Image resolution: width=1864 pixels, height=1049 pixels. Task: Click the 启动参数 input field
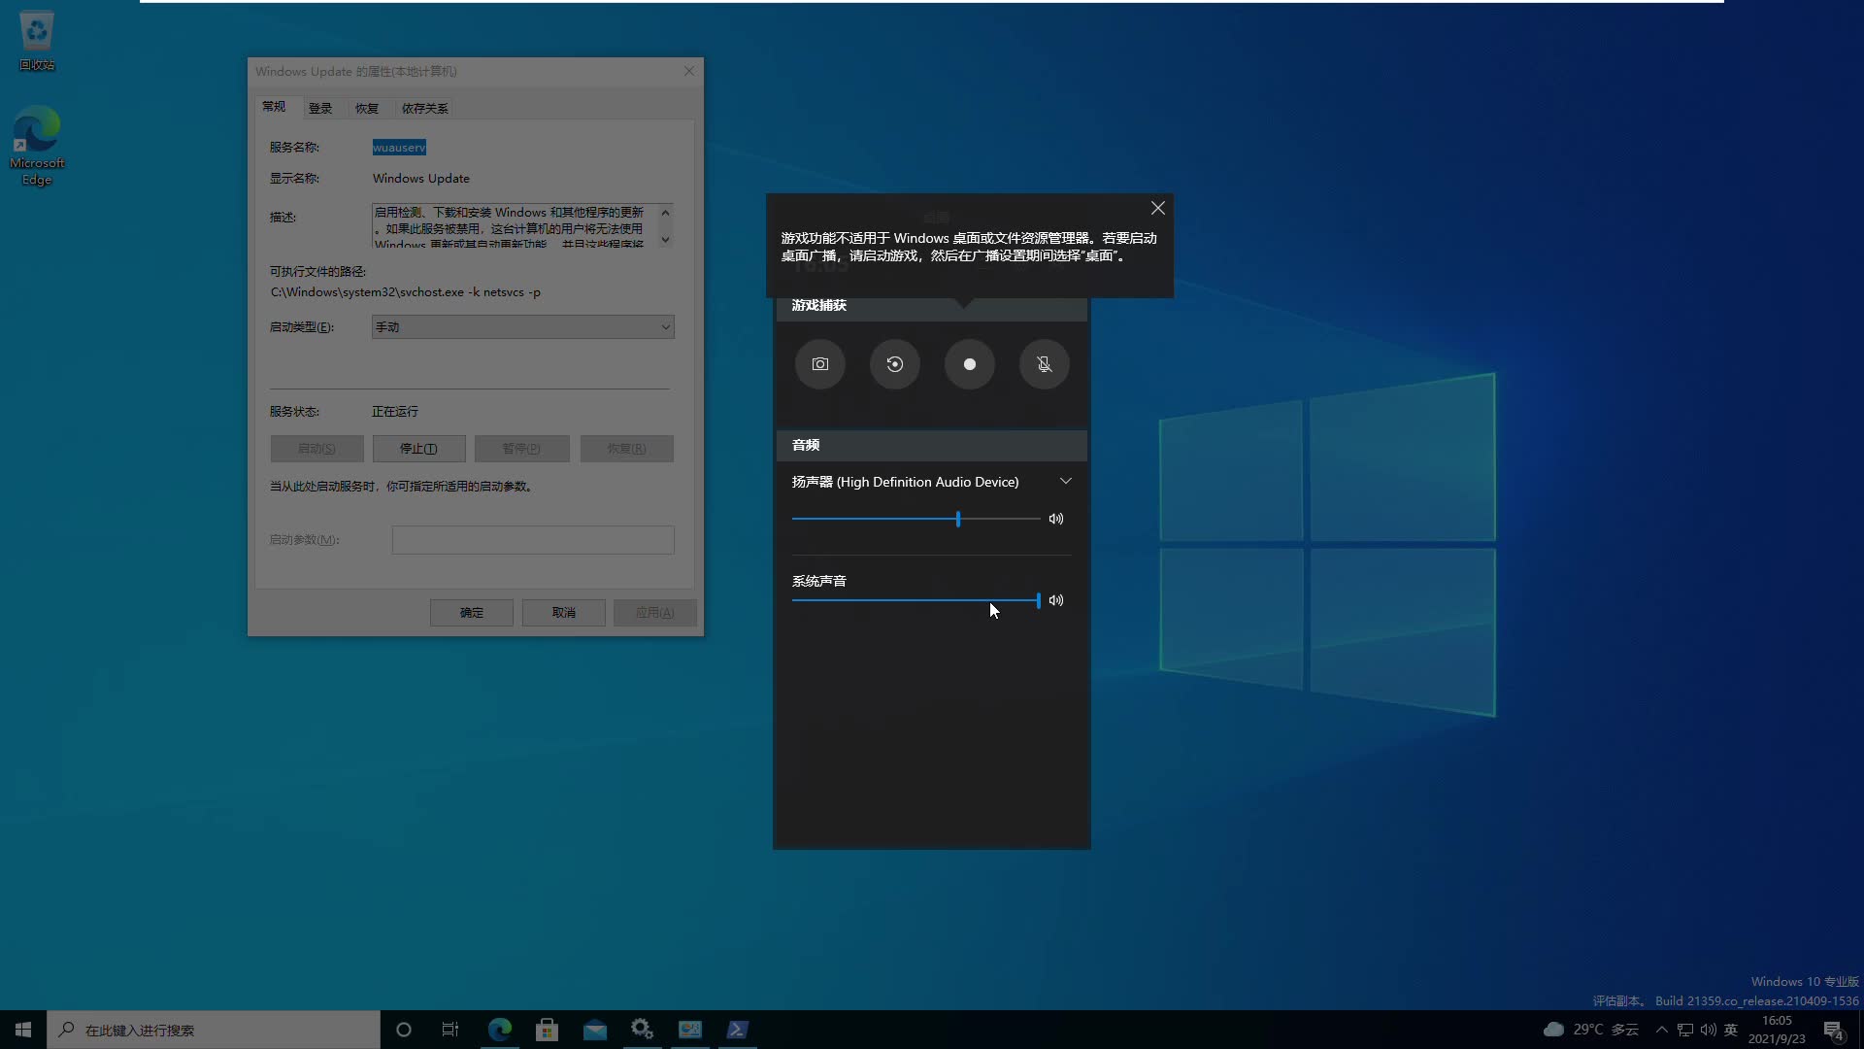533,540
